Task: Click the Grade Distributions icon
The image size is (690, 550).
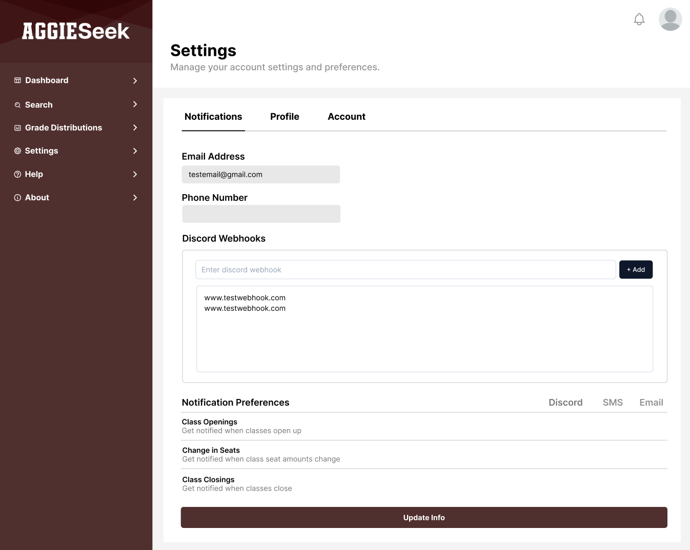Action: 17,128
